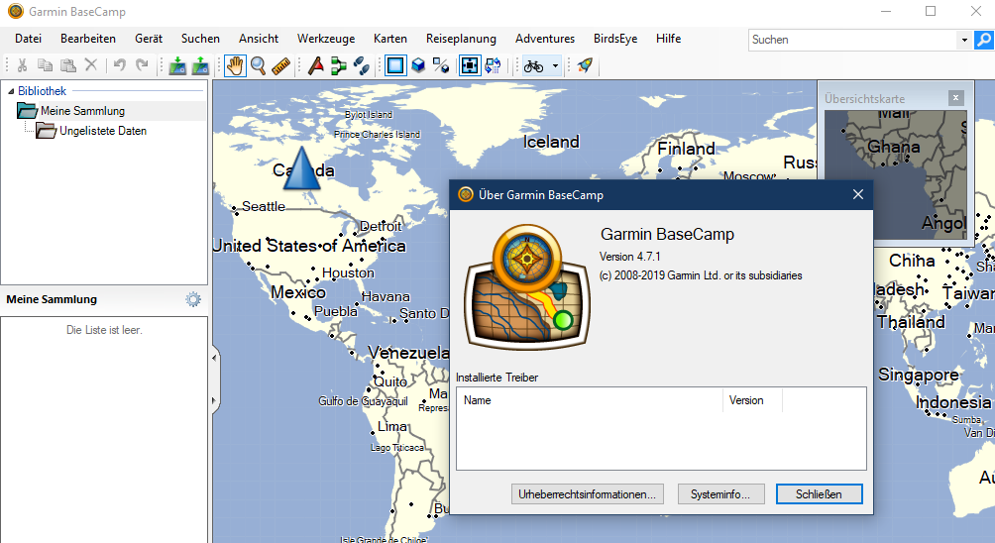Click the upper left-pointing sidebar collapse arrow
995x543 pixels.
214,359
